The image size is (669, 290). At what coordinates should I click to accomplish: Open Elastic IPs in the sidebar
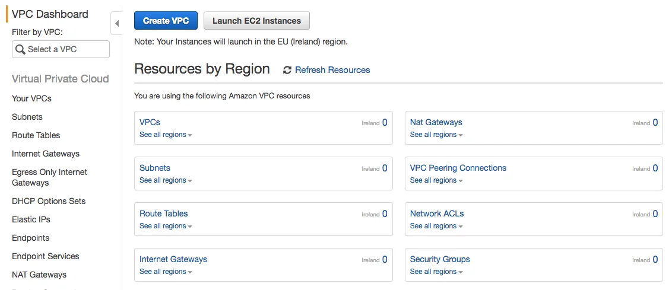coord(31,219)
